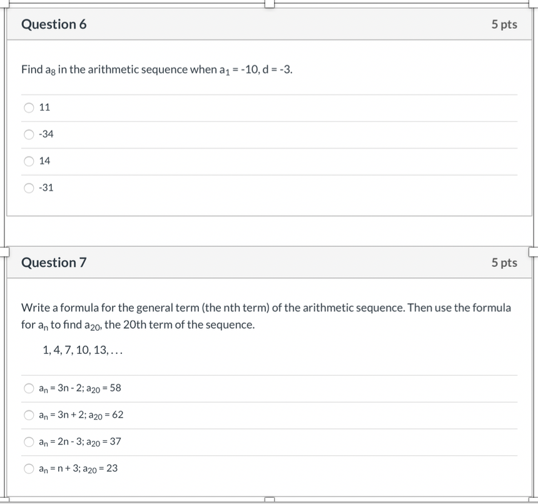
Task: Click the sequence 1, 4, 7, 10, 13
Action: [82, 350]
